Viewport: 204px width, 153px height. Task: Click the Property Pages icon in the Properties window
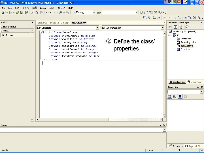(x=186, y=96)
